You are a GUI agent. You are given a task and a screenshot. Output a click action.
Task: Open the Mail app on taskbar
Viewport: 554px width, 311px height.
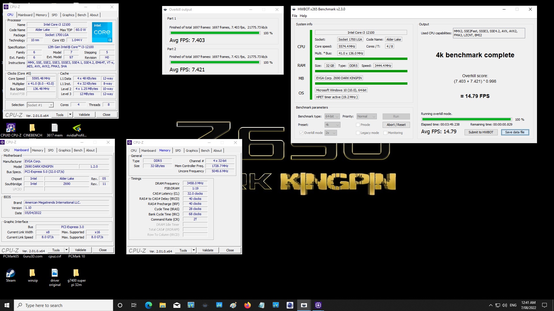click(x=177, y=305)
